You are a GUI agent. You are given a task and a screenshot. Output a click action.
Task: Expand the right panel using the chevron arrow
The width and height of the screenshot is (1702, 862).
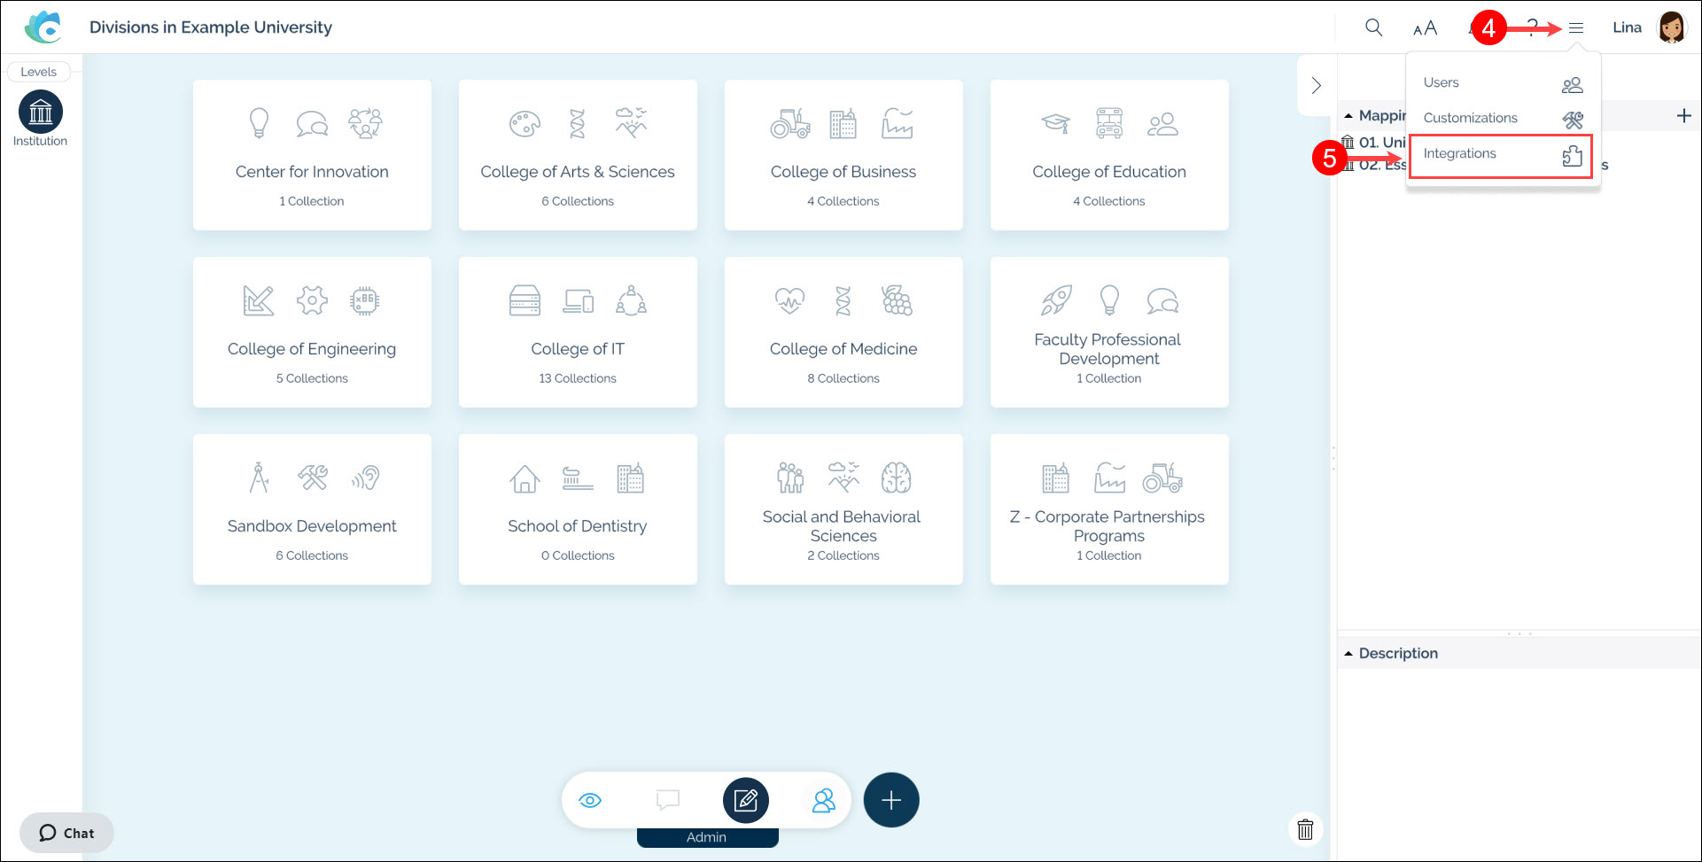point(1316,85)
